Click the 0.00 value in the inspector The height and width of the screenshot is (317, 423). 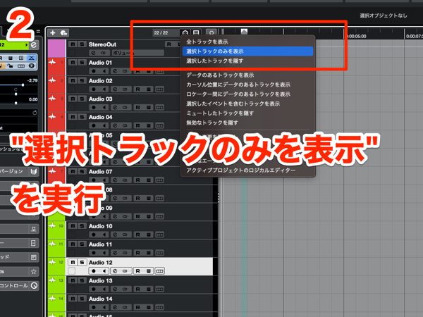click(x=33, y=99)
